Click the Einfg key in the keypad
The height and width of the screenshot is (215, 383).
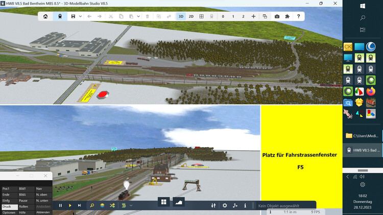[x=9, y=201]
